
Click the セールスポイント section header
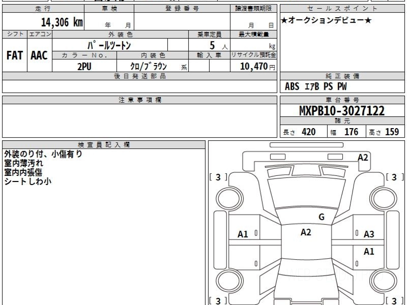[343, 9]
